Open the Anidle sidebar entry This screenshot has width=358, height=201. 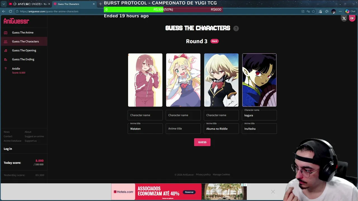[23, 70]
